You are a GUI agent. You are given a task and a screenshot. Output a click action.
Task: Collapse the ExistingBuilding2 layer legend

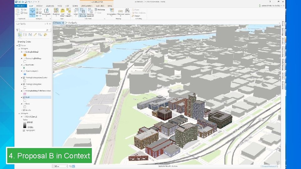pyautogui.click(x=22, y=52)
